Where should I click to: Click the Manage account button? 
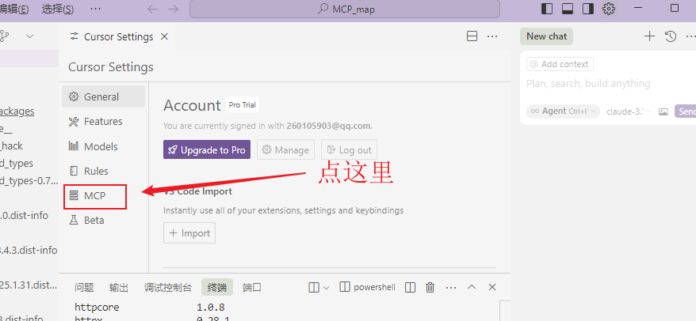click(x=286, y=149)
